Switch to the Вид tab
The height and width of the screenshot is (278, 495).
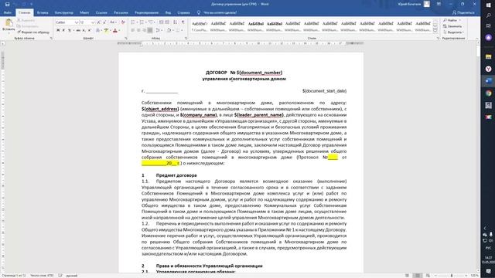point(168,12)
